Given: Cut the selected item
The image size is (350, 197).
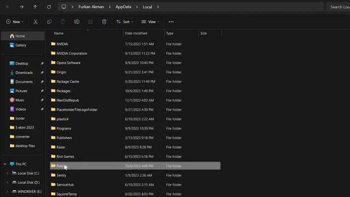Looking at the screenshot, I should pyautogui.click(x=36, y=22).
